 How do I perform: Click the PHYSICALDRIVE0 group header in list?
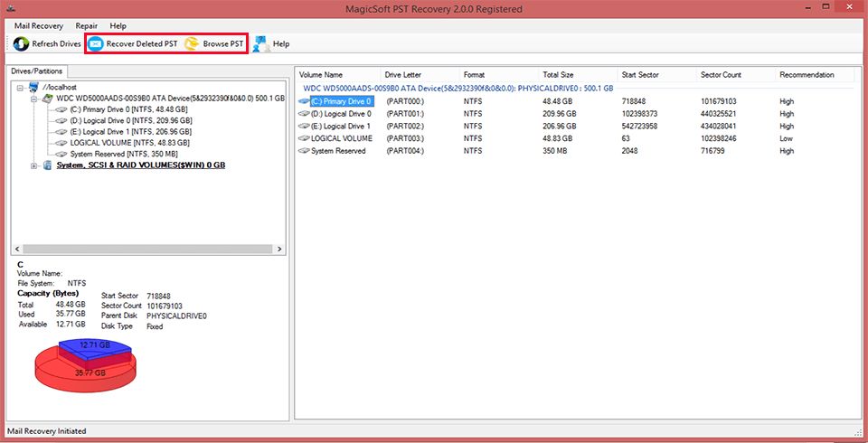click(x=458, y=88)
